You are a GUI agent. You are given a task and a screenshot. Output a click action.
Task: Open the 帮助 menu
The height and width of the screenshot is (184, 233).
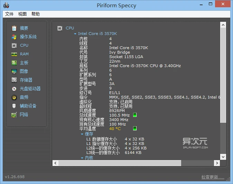click(x=36, y=14)
